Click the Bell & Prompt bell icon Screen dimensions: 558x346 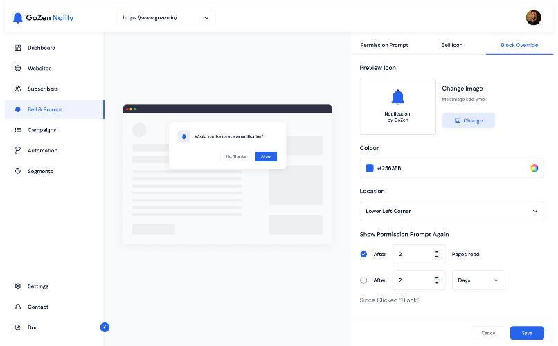pyautogui.click(x=18, y=109)
